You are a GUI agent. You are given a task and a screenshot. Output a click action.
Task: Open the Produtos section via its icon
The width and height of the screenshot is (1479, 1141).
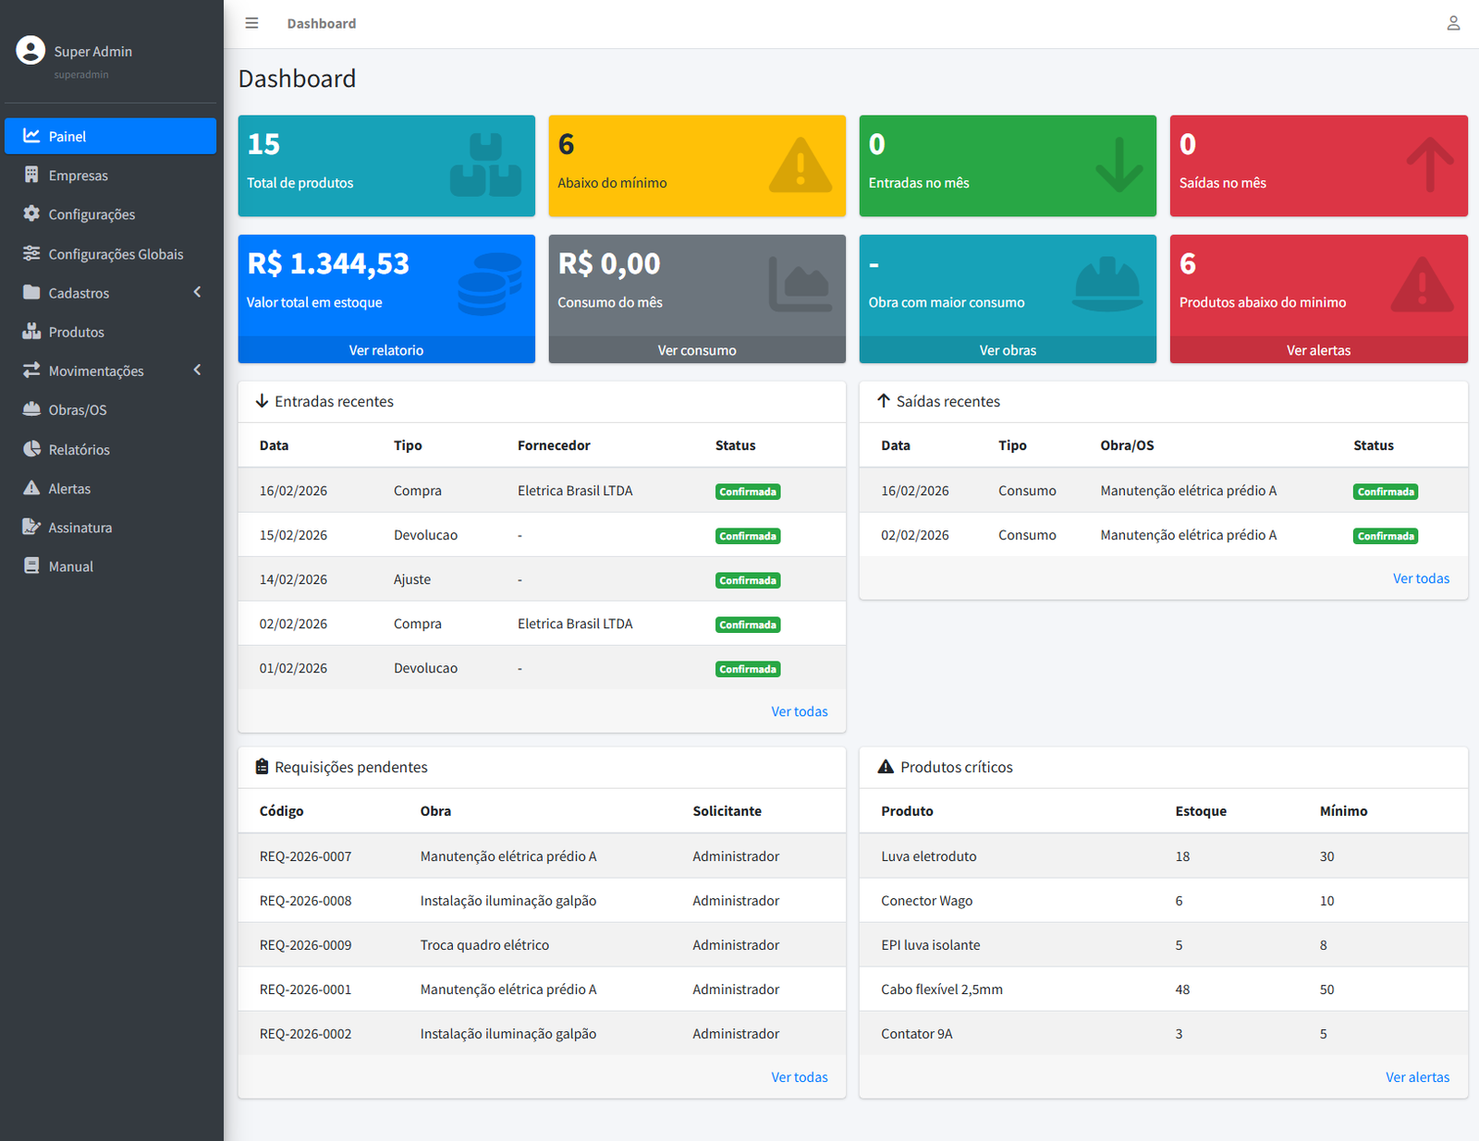coord(31,332)
